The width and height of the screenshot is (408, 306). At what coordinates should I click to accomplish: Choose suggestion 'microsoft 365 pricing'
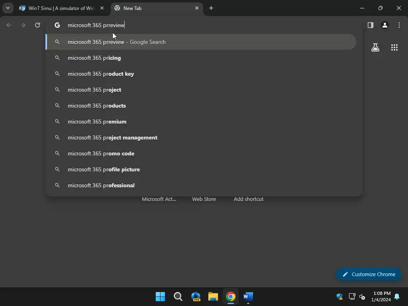pos(201,58)
